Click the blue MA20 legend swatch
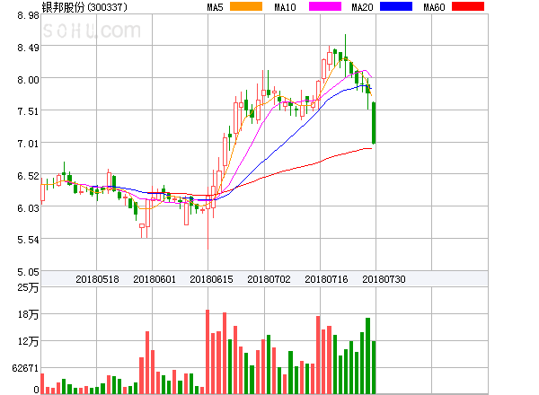Screen dimensions: 539x395 (396, 6)
